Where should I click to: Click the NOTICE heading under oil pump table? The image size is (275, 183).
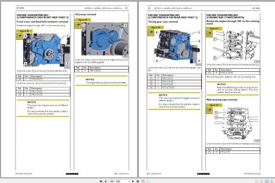[x=90, y=80]
